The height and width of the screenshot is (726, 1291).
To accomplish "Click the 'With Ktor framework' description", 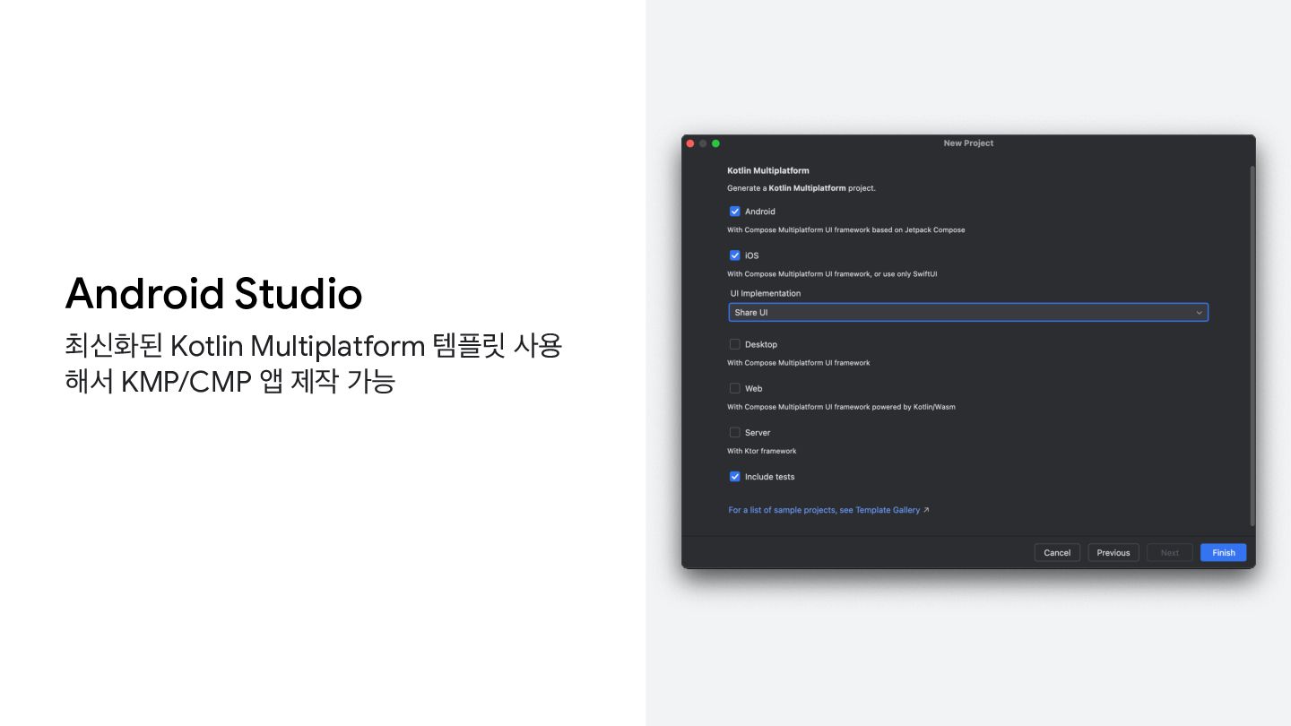I will (x=762, y=451).
